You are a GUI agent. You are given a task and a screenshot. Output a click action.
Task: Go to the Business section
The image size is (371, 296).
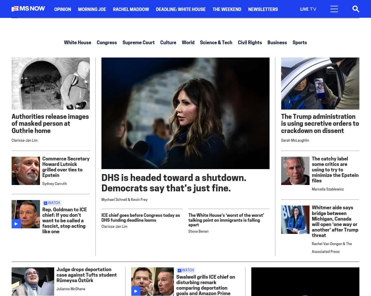277,42
